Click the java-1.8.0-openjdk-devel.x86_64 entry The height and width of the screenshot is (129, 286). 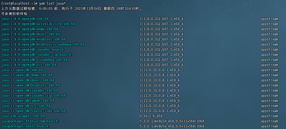31,34
